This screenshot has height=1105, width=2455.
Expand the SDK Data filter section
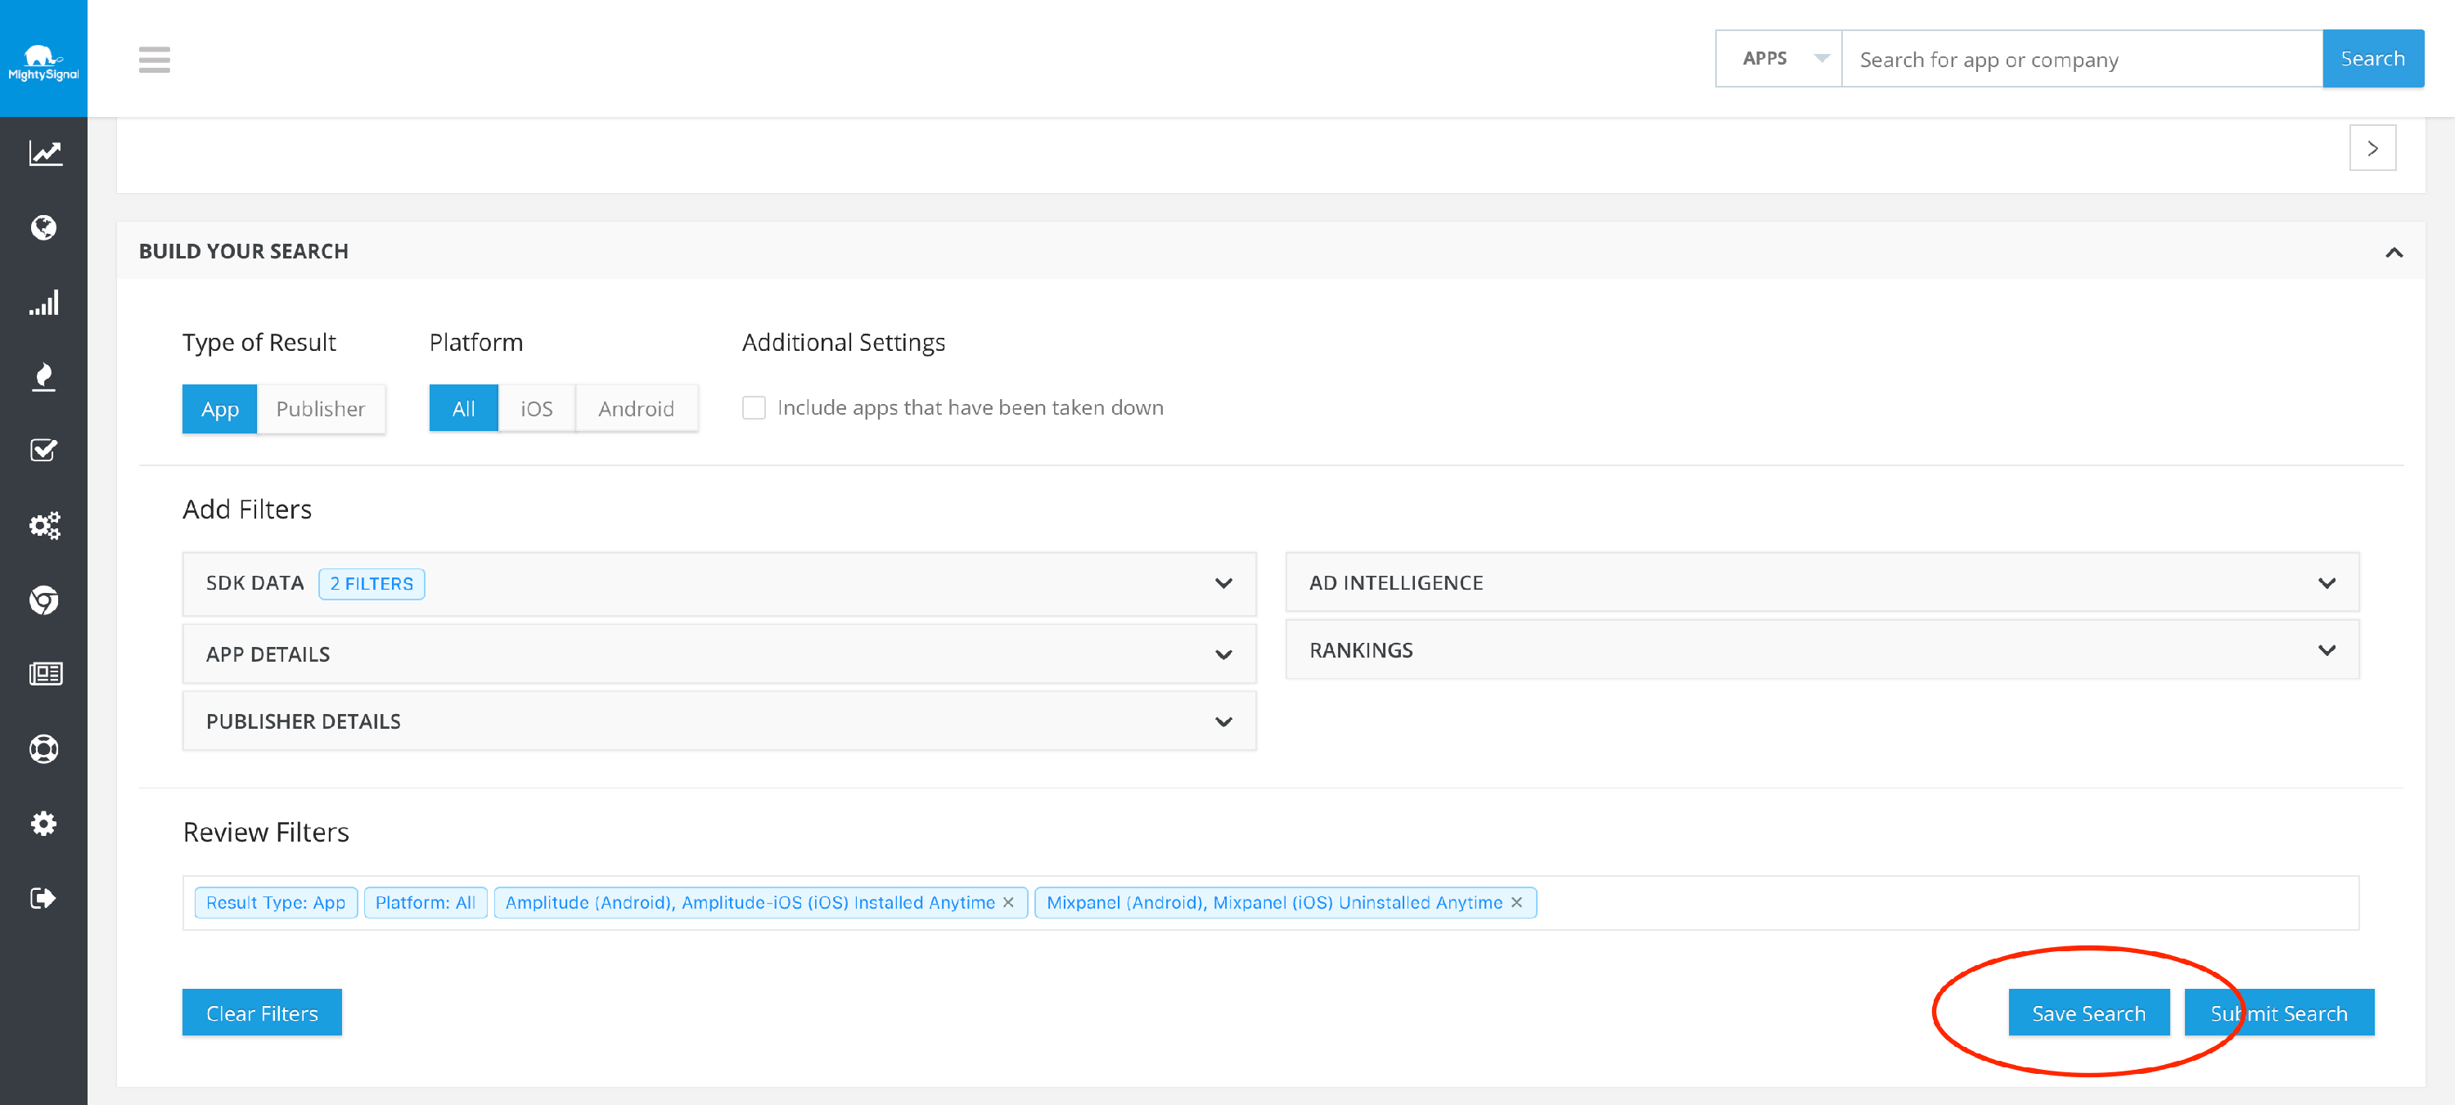[1223, 584]
